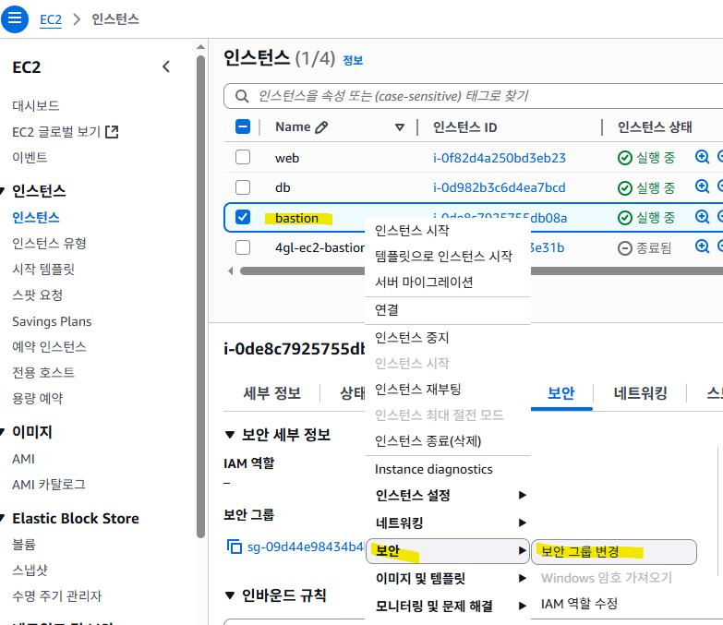Collapse the 이미지 sidebar section
This screenshot has width=723, height=625.
[2, 432]
